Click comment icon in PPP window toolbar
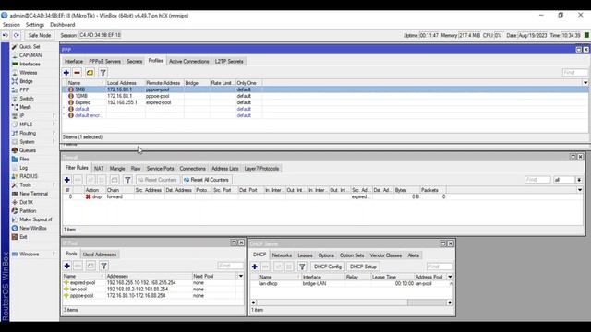Image resolution: width=591 pixels, height=332 pixels. coord(90,73)
